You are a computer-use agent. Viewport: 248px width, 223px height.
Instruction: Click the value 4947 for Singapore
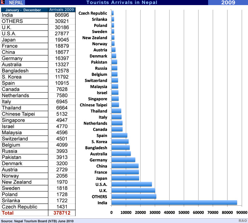tap(62, 120)
